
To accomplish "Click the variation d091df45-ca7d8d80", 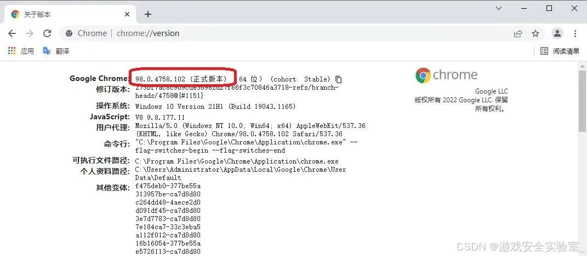I will coord(168,211).
